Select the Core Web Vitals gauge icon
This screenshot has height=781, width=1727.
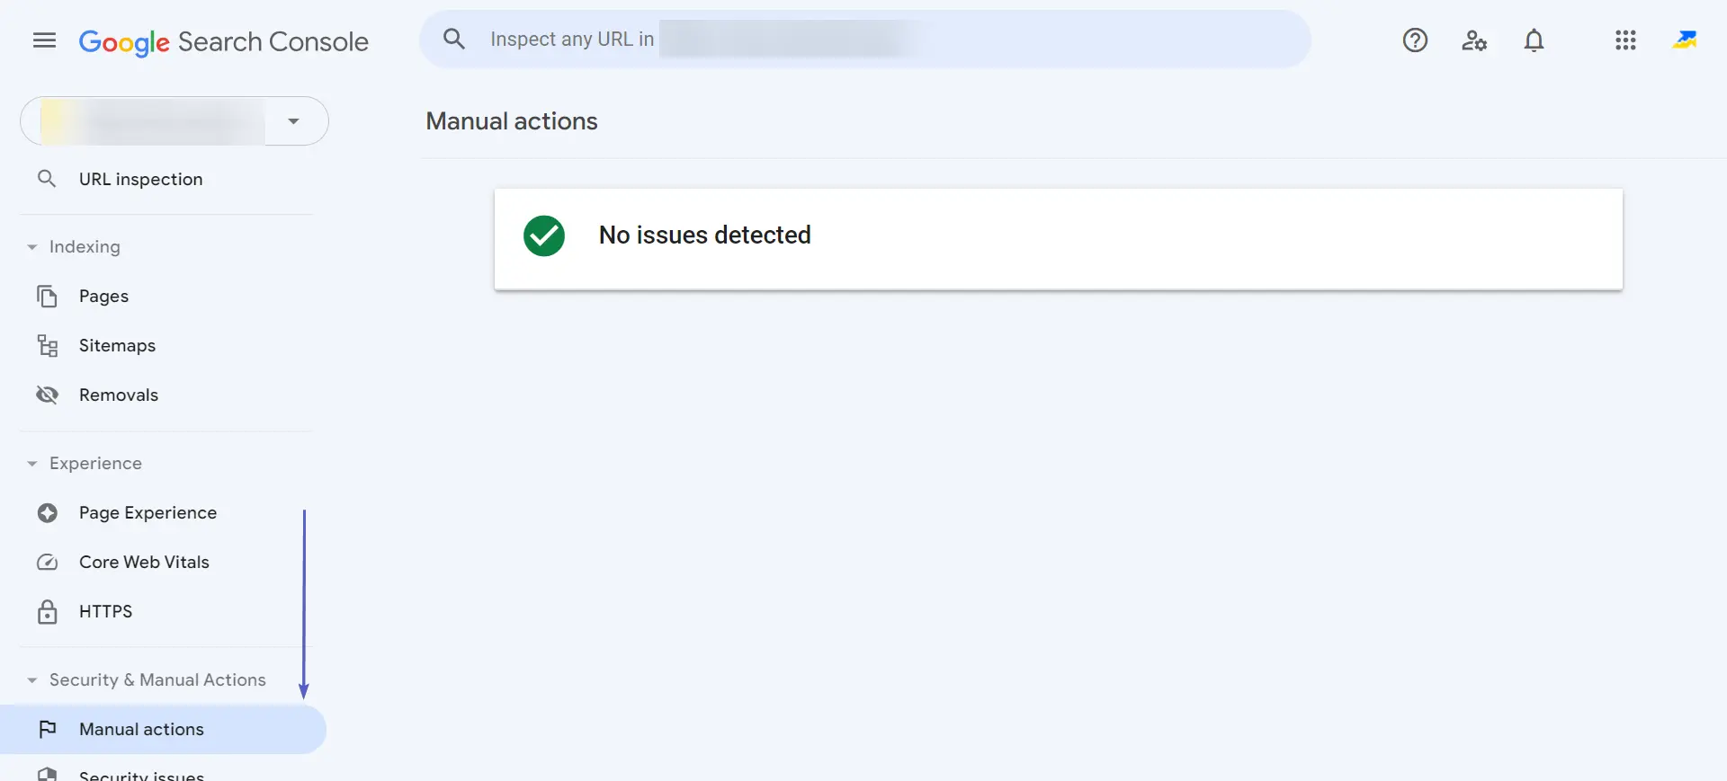[47, 562]
